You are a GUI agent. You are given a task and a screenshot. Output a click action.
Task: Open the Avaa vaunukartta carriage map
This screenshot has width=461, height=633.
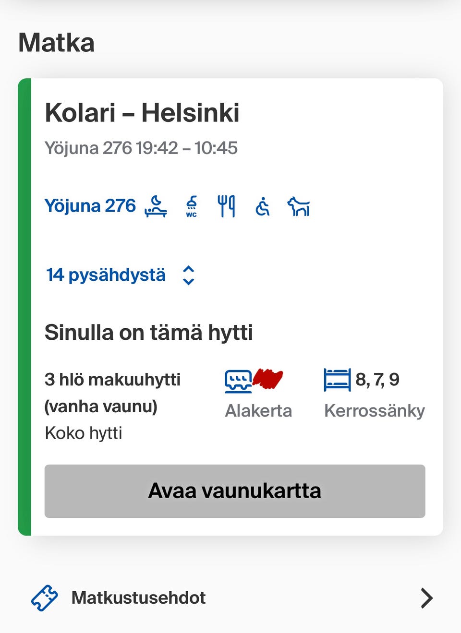click(235, 490)
